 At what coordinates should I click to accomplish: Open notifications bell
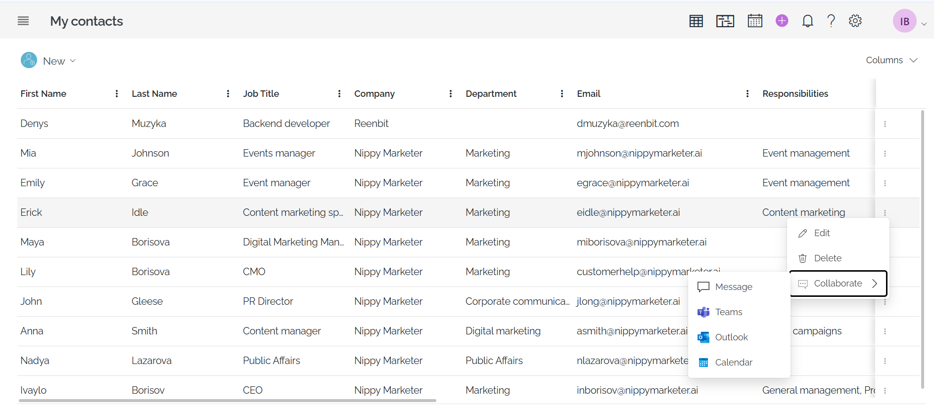pyautogui.click(x=807, y=21)
